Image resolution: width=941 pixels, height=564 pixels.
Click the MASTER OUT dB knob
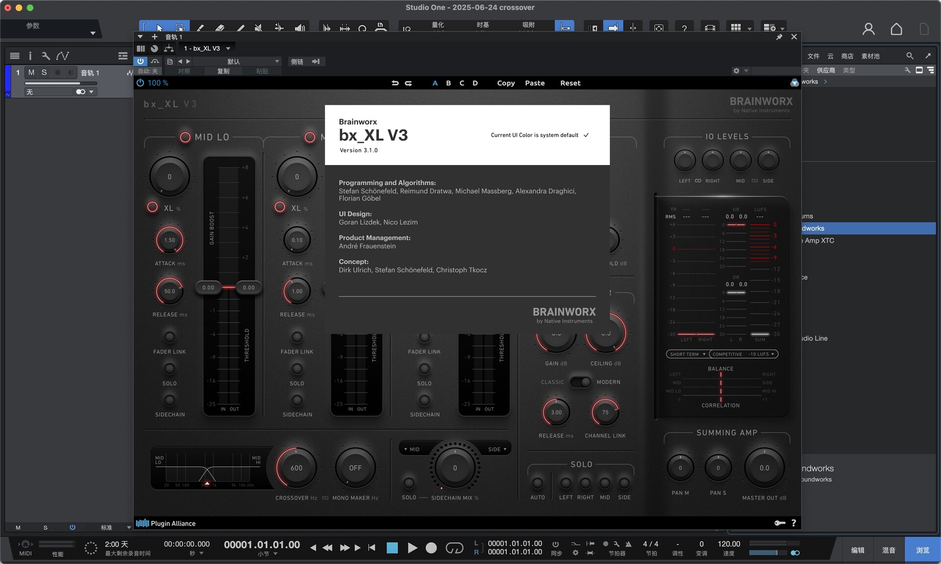[x=765, y=468]
